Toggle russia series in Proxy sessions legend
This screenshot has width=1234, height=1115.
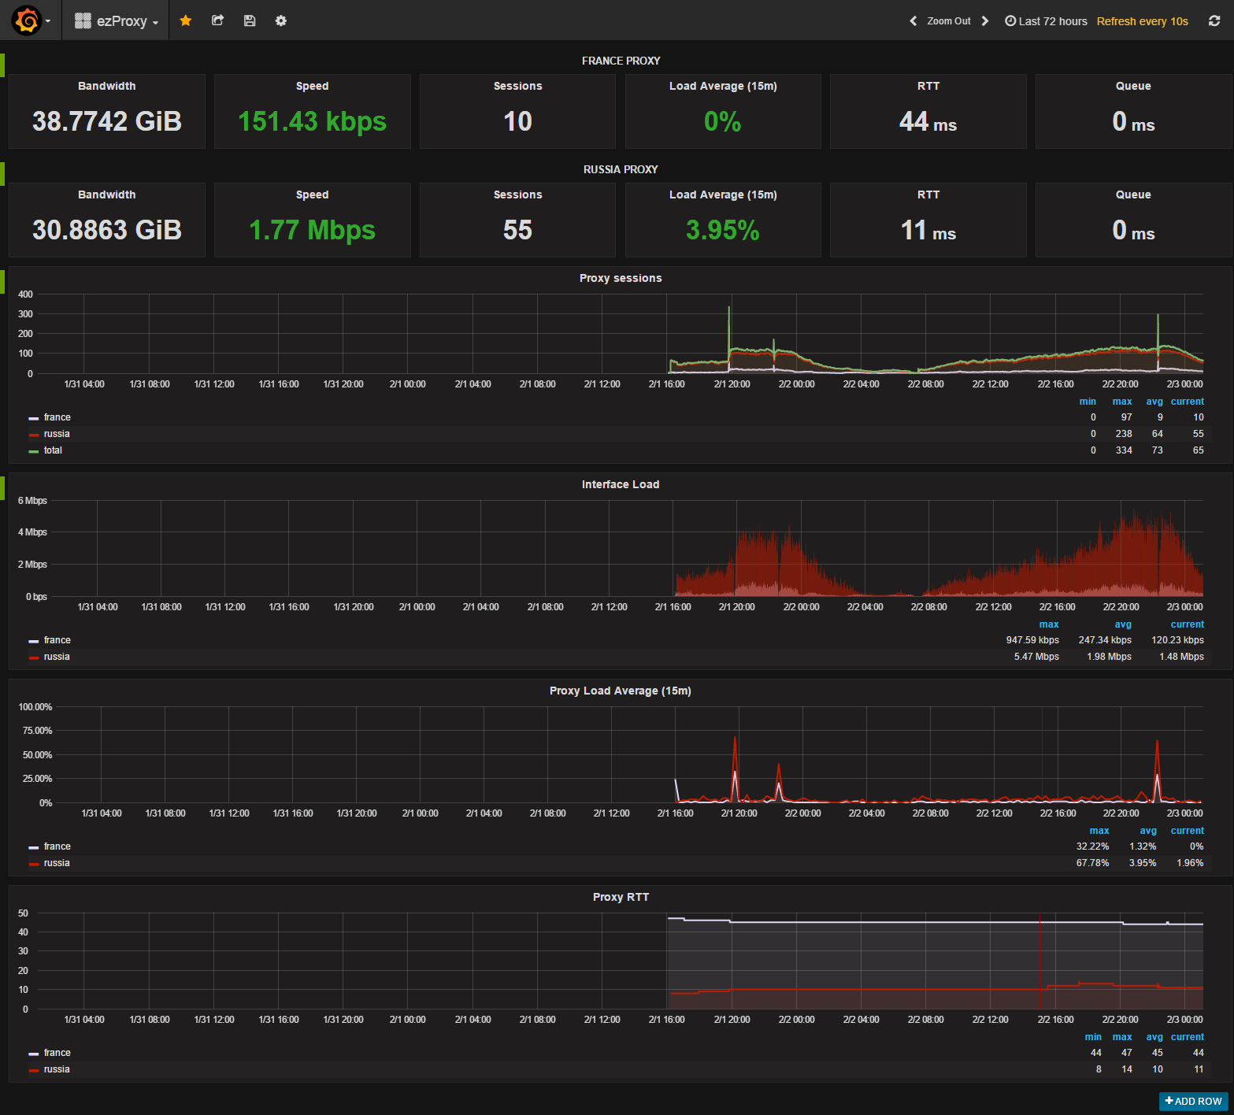click(57, 434)
